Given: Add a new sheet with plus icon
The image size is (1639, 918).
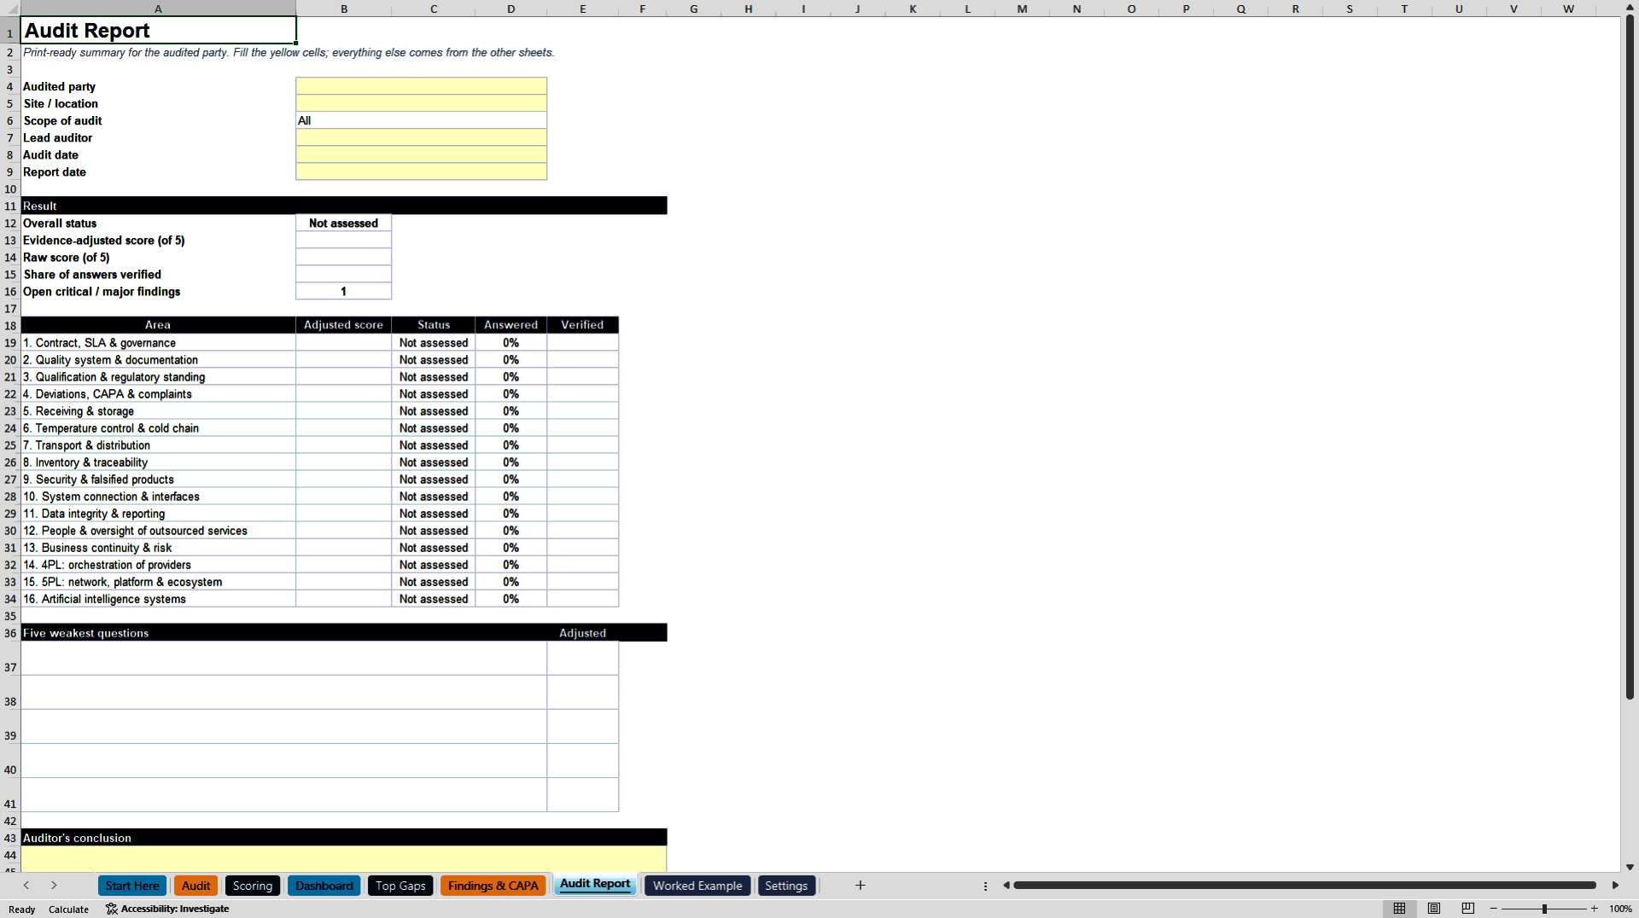Looking at the screenshot, I should pyautogui.click(x=860, y=886).
